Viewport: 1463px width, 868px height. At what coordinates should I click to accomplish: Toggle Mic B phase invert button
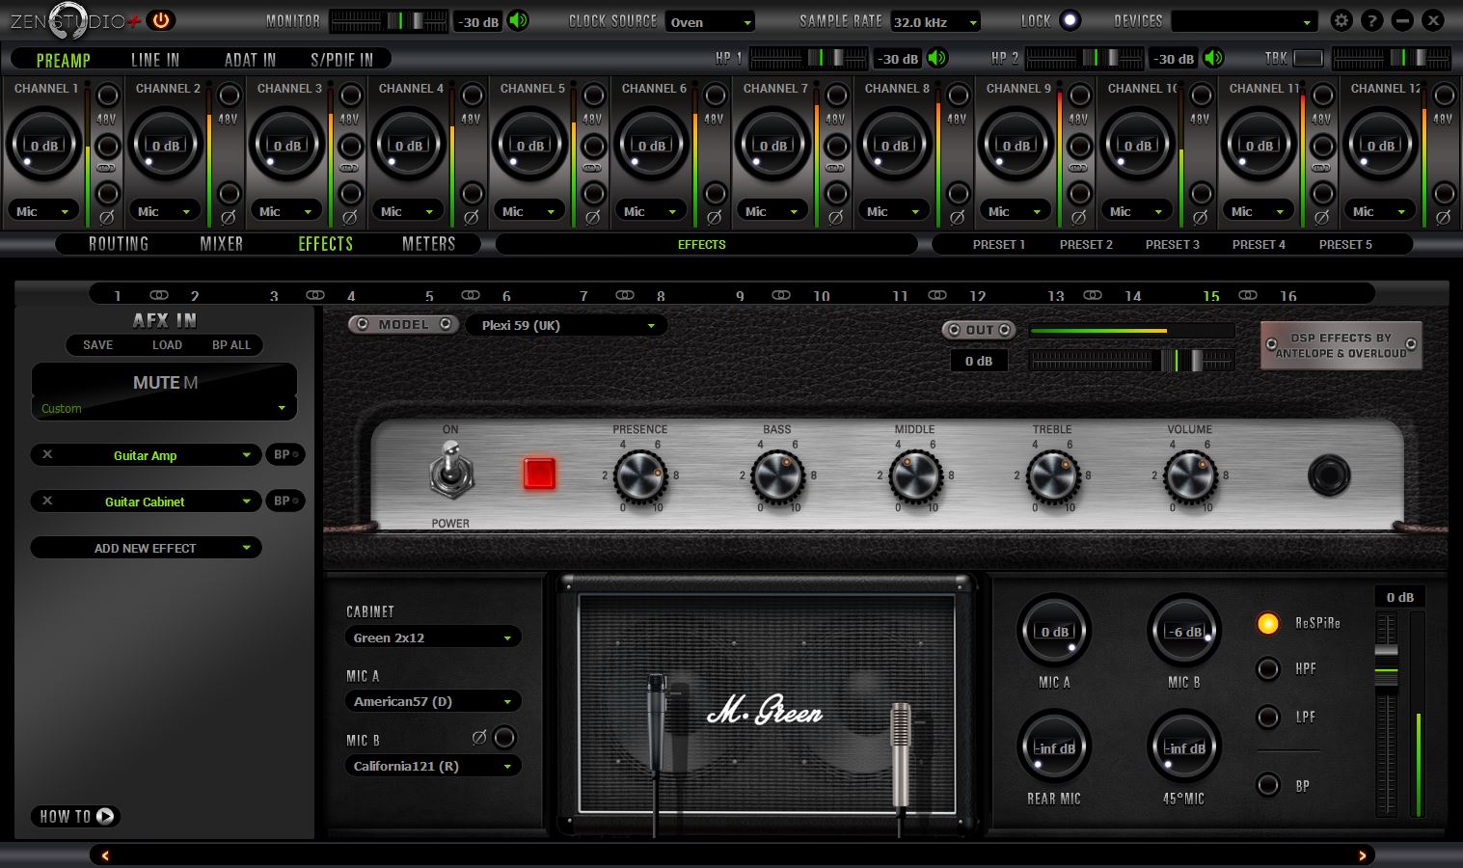tap(504, 738)
